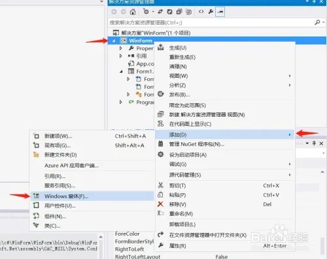Click 卸载项目(L) unload project item
The image size is (327, 259).
click(225, 224)
